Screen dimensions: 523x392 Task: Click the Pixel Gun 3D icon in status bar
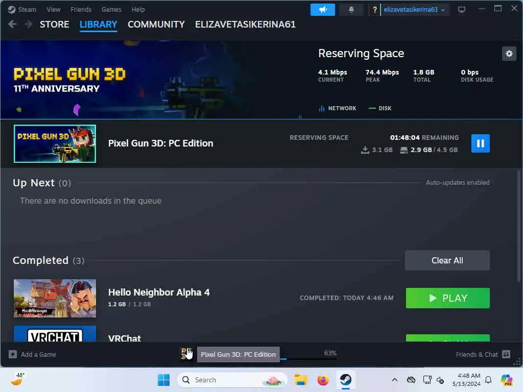pyautogui.click(x=186, y=354)
